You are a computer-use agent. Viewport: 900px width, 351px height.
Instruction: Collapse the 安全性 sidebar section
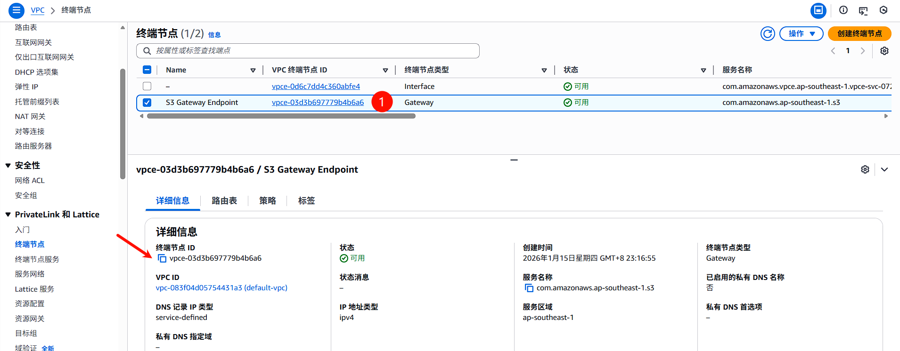(x=8, y=166)
